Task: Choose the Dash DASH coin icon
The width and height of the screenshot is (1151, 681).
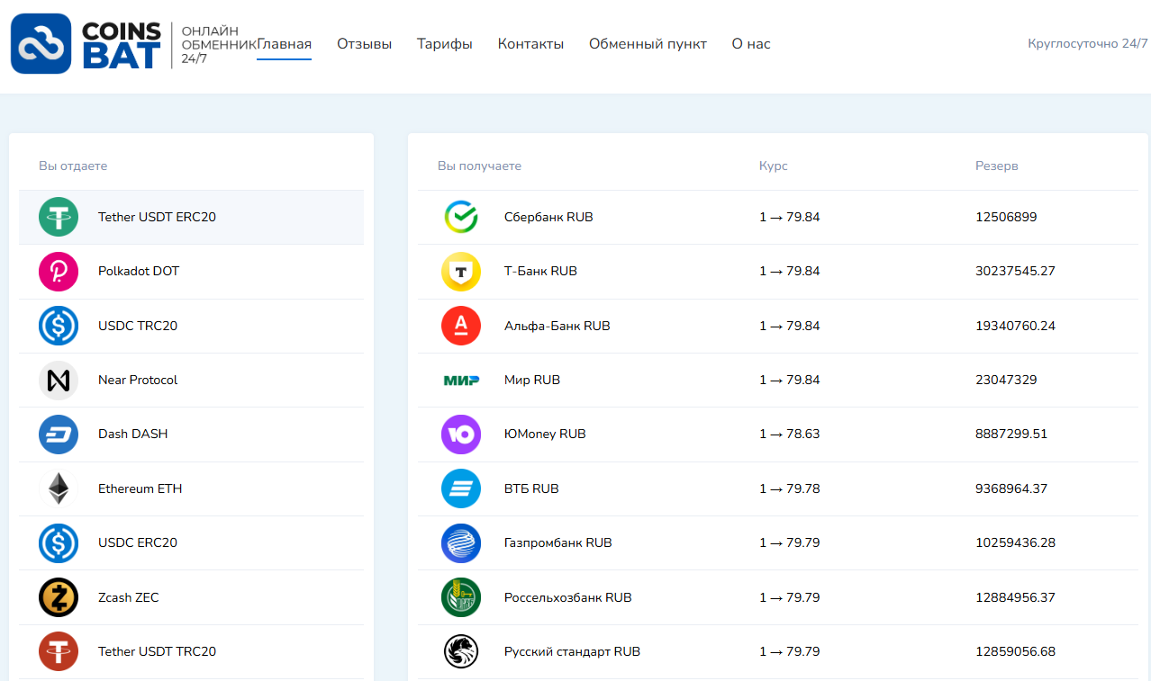Action: tap(59, 435)
